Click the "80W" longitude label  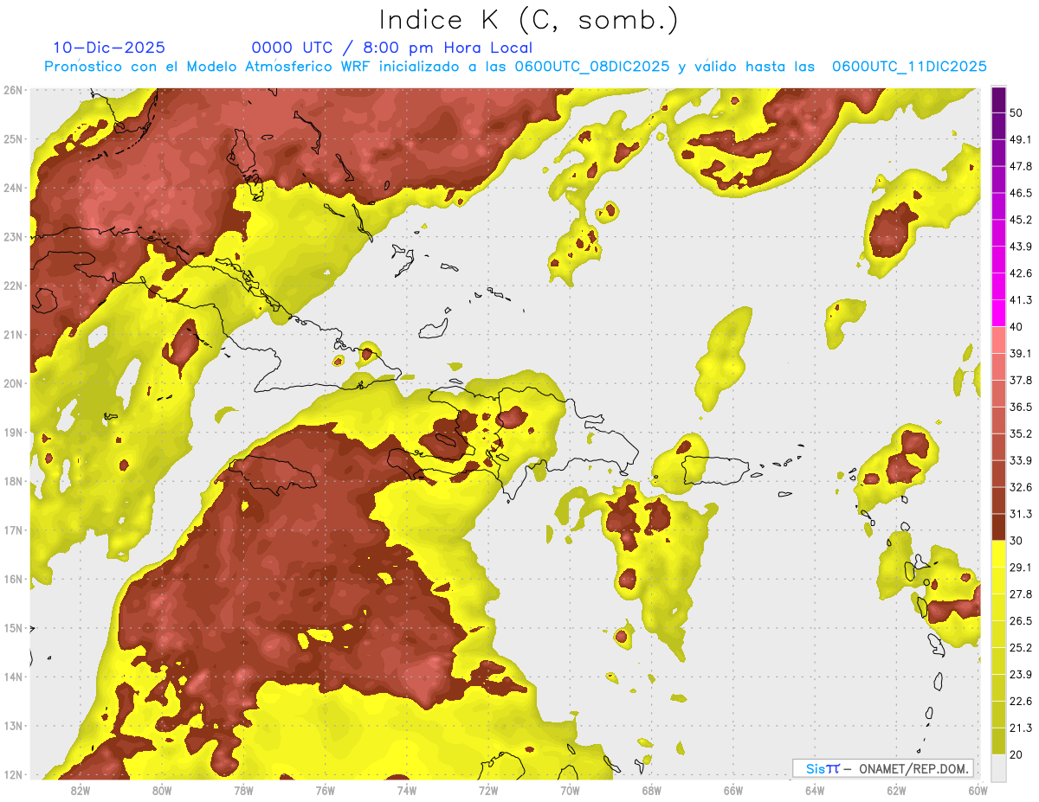click(162, 791)
